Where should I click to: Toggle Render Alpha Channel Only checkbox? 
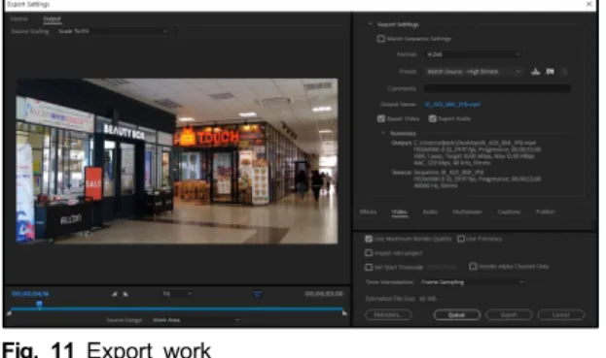pyautogui.click(x=473, y=266)
